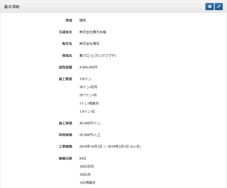Screen dimensions: 227x188
Task: Click the site name 東川口 (ヒガシカワグチ)
Action: (x=98, y=56)
